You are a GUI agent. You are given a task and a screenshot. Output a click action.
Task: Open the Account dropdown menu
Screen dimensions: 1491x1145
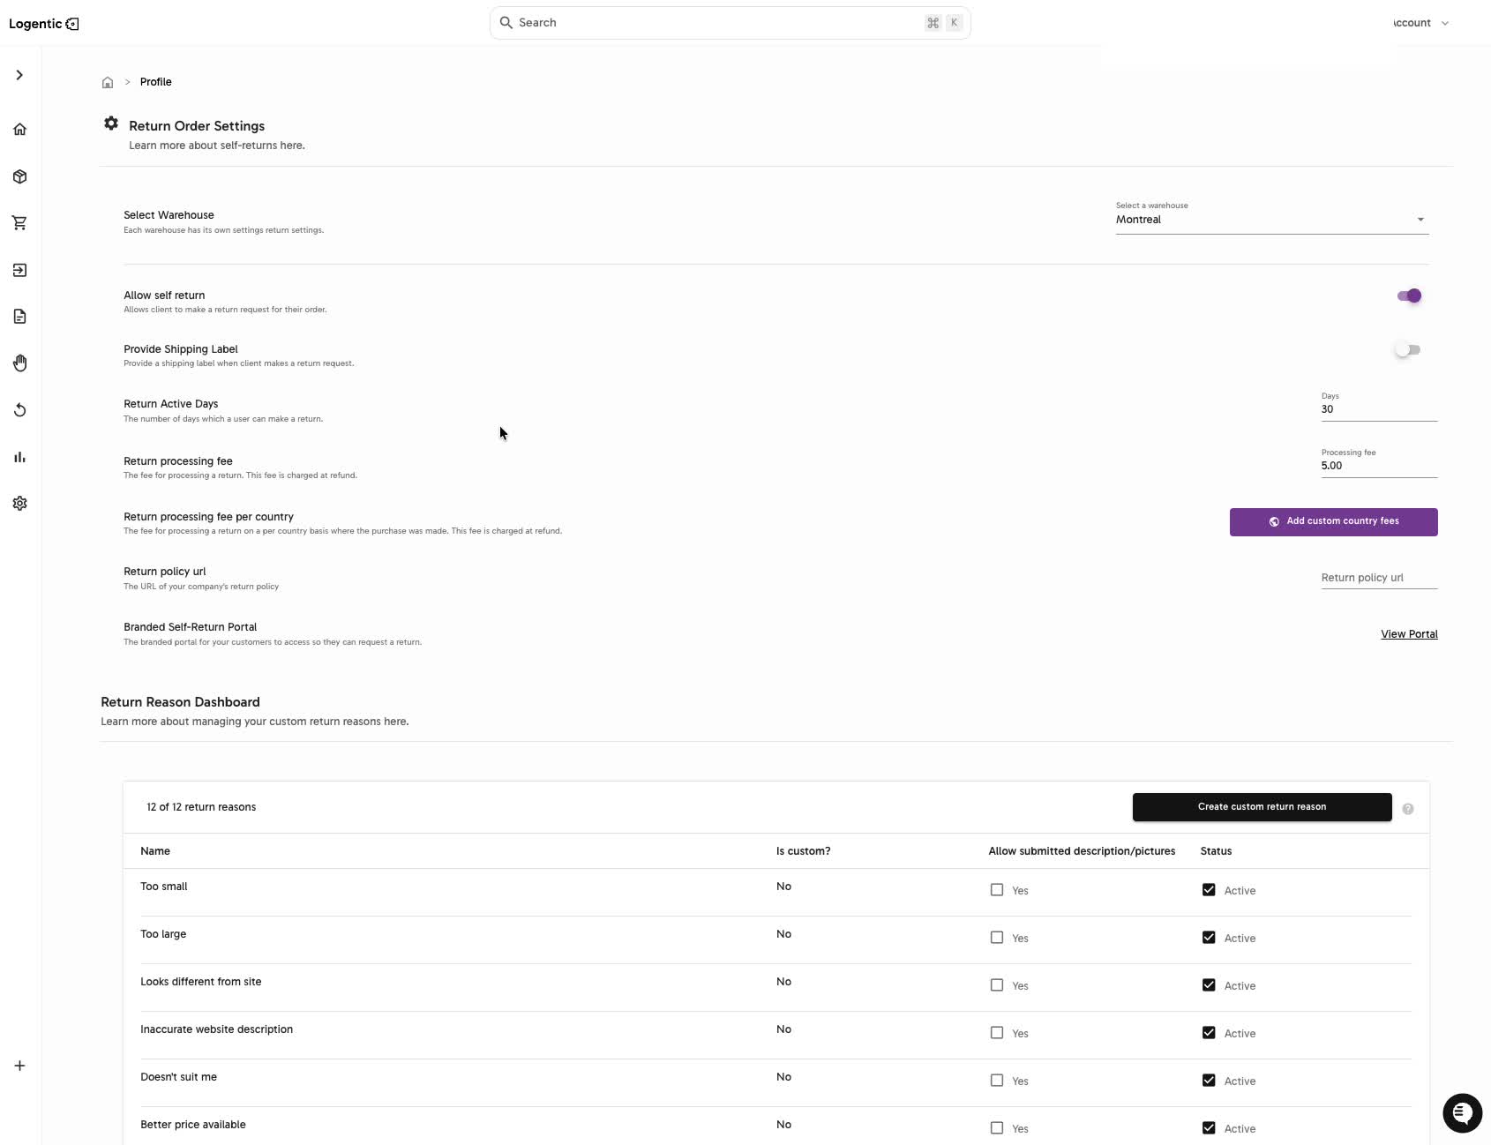(1421, 23)
